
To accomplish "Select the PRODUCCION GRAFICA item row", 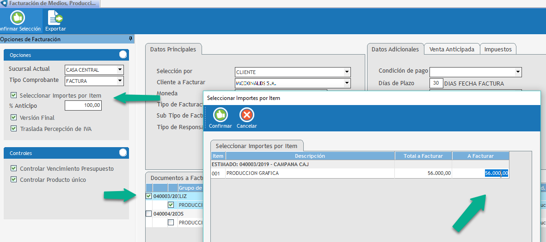I will point(310,174).
